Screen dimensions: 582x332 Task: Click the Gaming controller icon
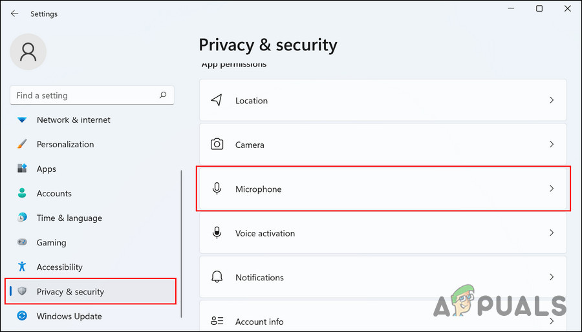pos(23,242)
